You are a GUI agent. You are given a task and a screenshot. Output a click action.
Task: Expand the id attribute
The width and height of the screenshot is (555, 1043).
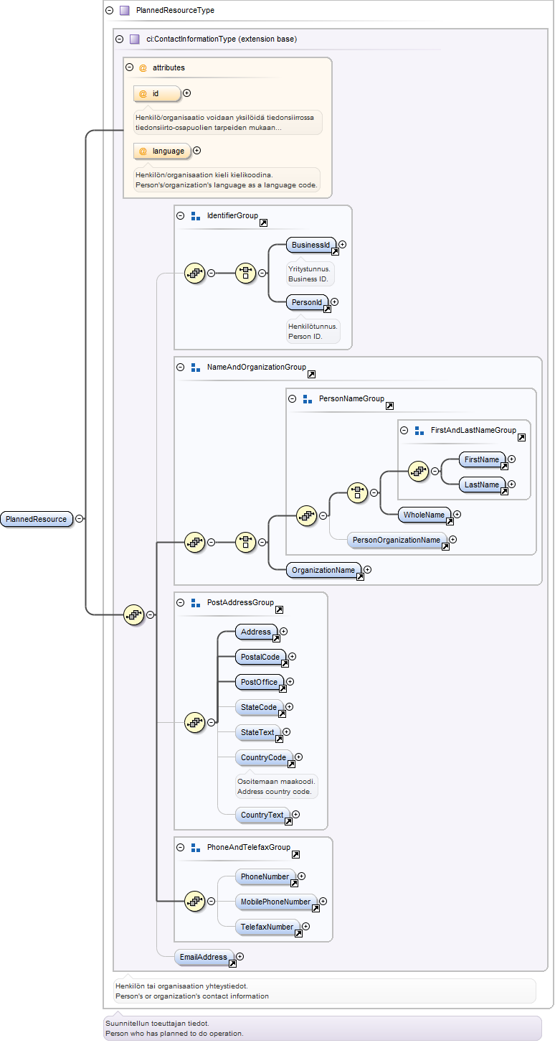pyautogui.click(x=187, y=93)
